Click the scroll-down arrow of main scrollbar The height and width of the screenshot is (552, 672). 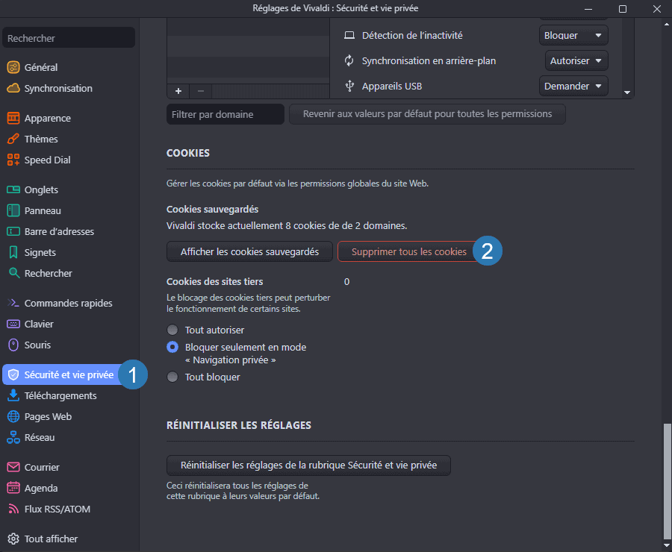point(667,545)
